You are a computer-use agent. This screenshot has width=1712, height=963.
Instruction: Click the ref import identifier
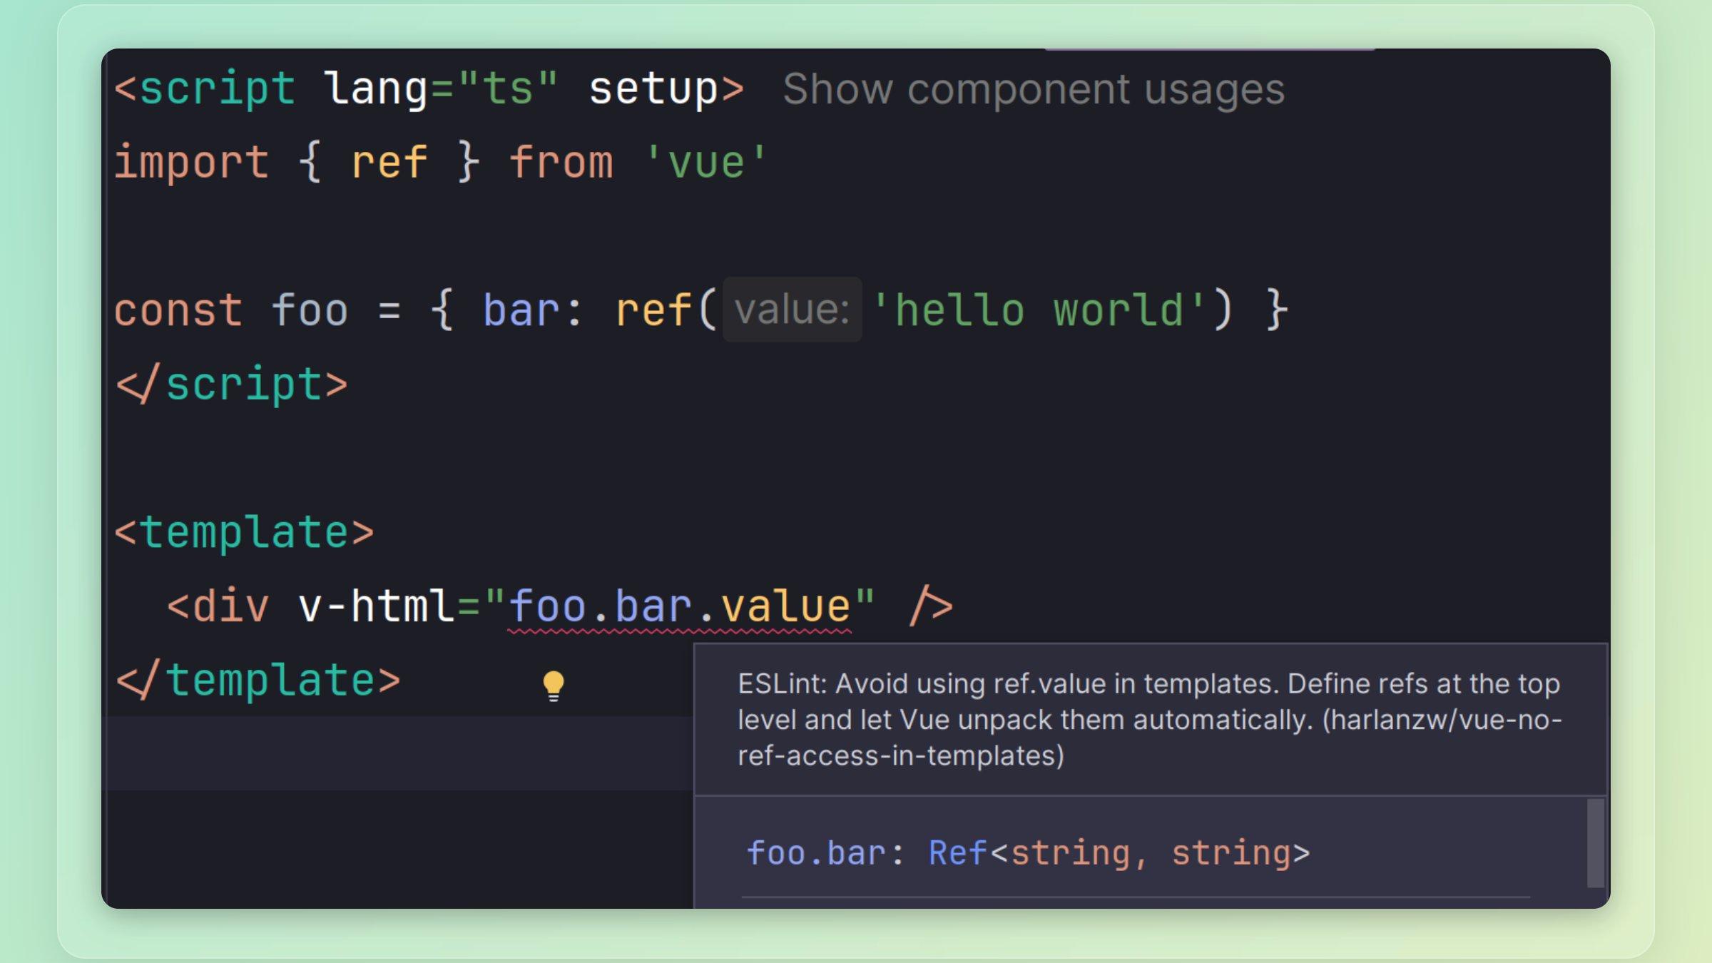[x=389, y=163]
